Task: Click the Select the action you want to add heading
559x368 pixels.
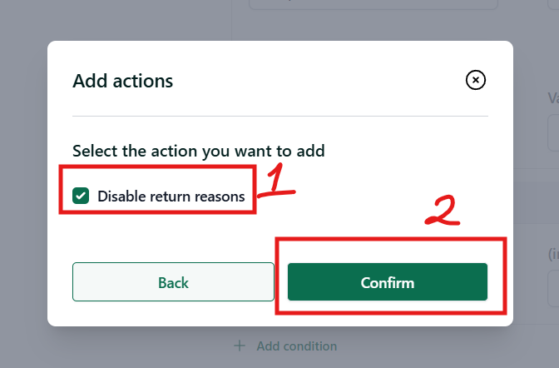Action: 199,151
